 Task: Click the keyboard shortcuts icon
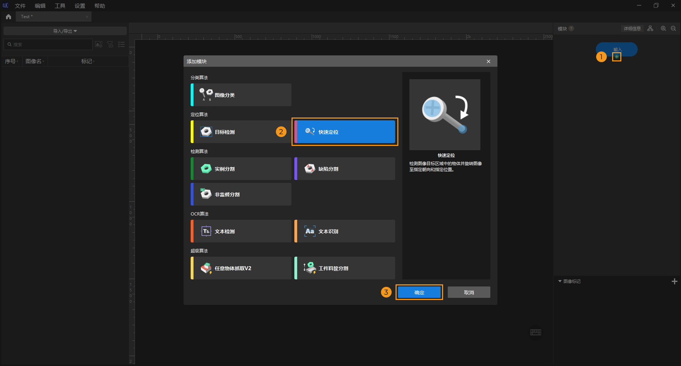click(535, 332)
